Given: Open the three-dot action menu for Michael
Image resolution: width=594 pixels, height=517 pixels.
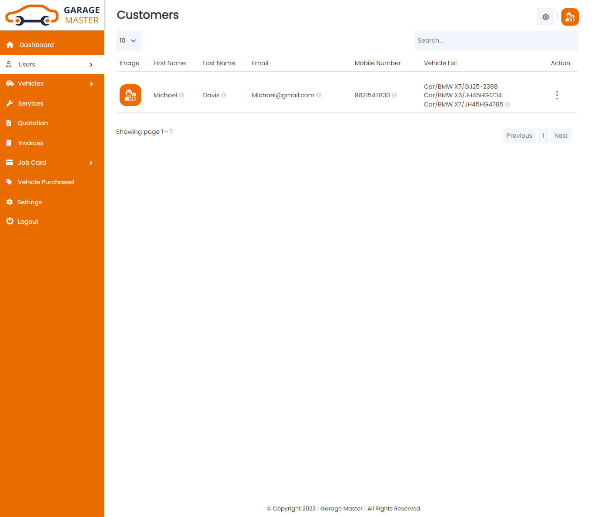Looking at the screenshot, I should click(557, 95).
